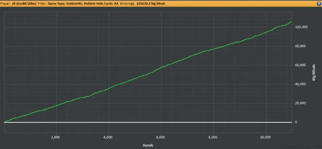Click the 8,000 hands axis label
Image resolution: width=322 pixels, height=149 pixels.
213,137
